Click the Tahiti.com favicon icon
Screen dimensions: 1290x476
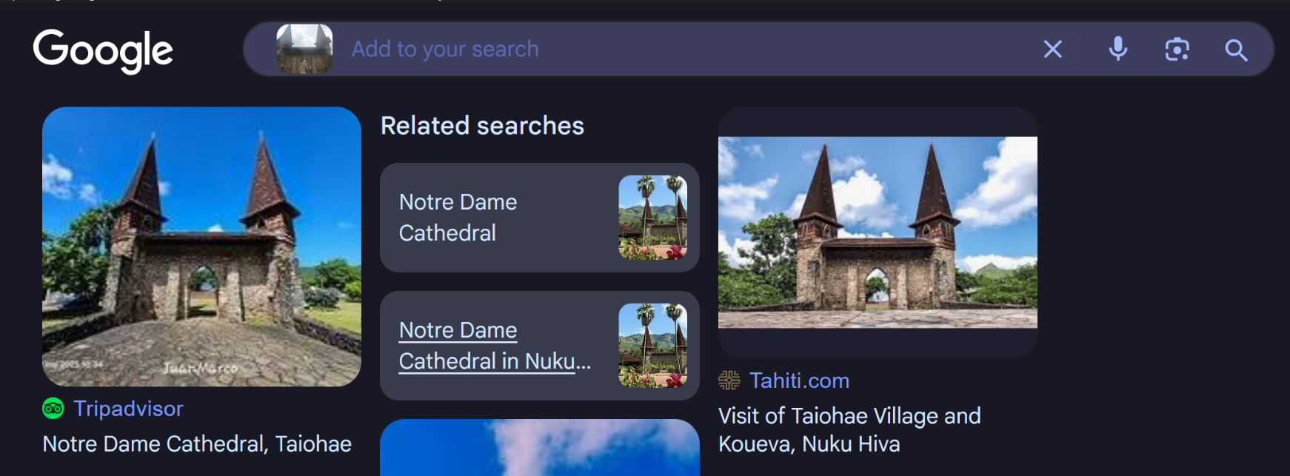pyautogui.click(x=729, y=381)
